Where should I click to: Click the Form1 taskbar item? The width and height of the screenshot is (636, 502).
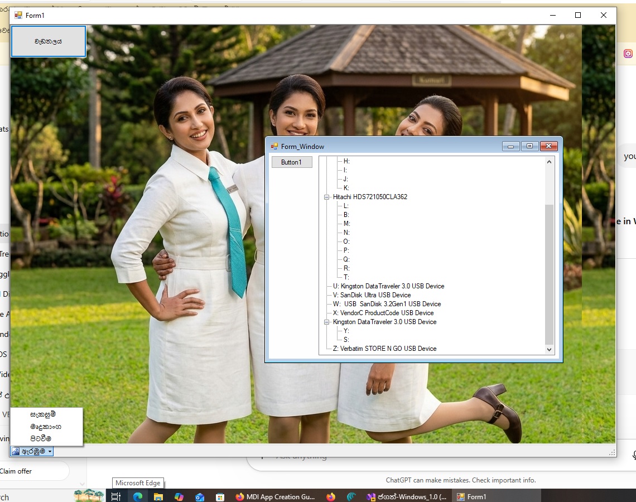point(497,497)
